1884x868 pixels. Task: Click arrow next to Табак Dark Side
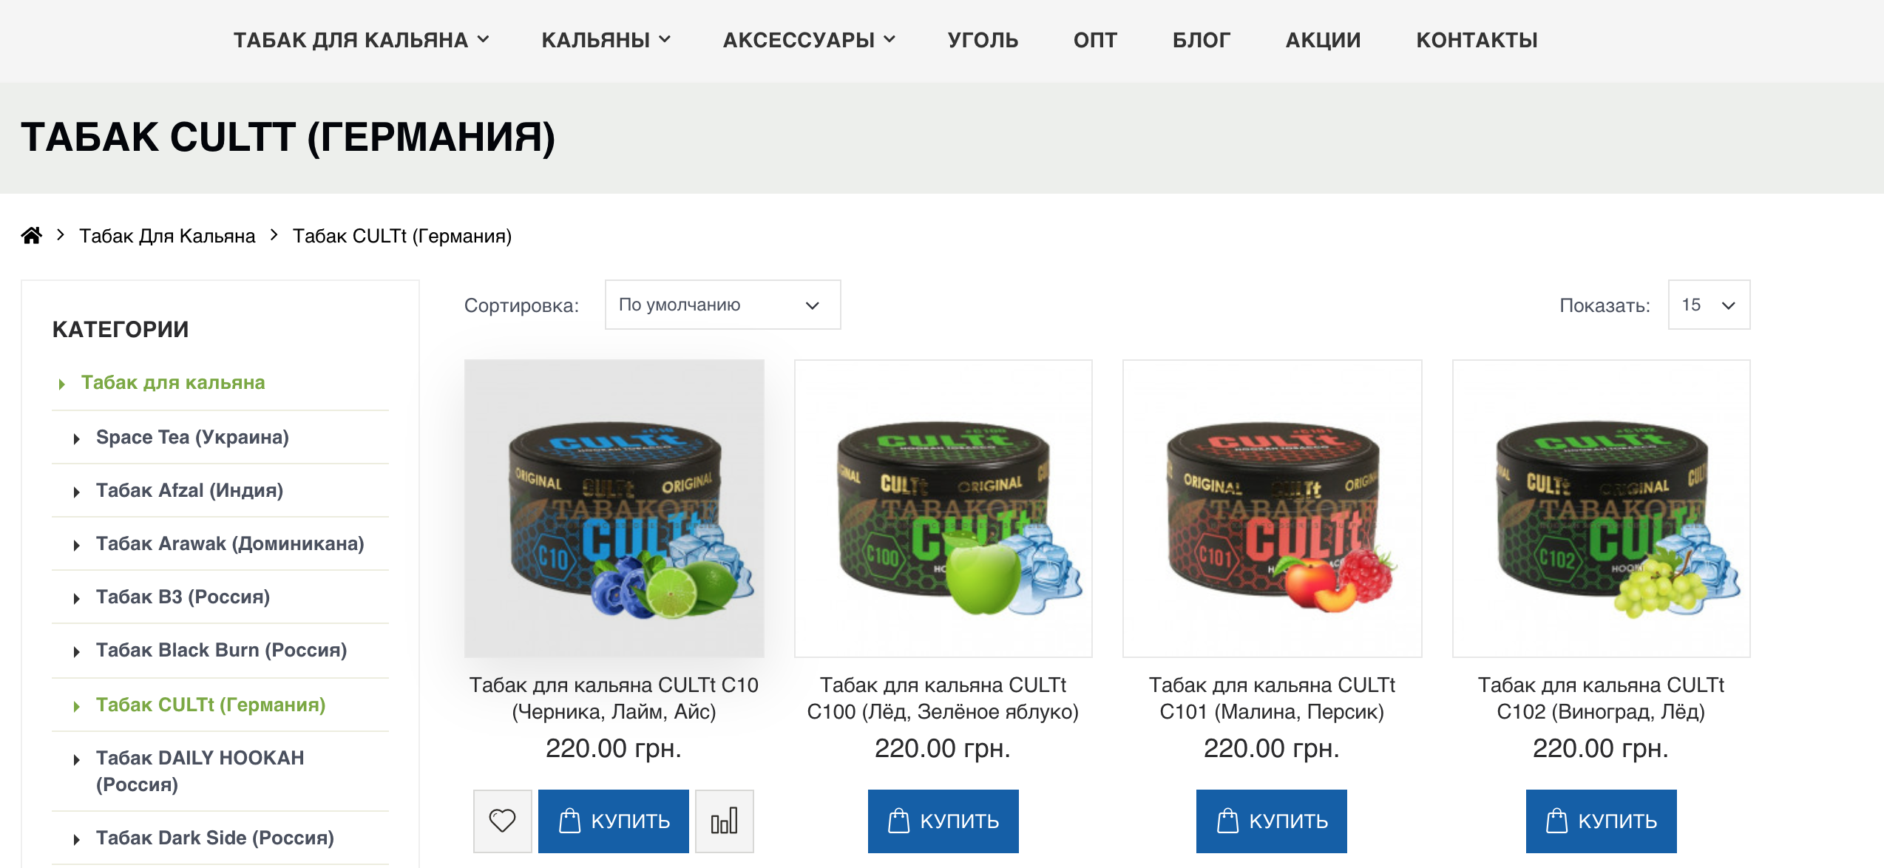[x=77, y=839]
